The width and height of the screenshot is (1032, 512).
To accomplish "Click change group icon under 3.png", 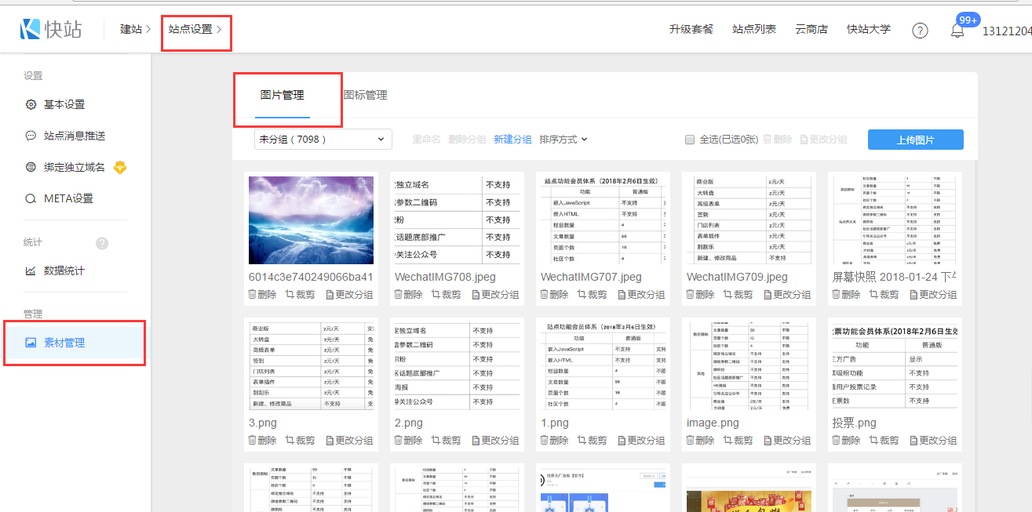I will click(330, 441).
